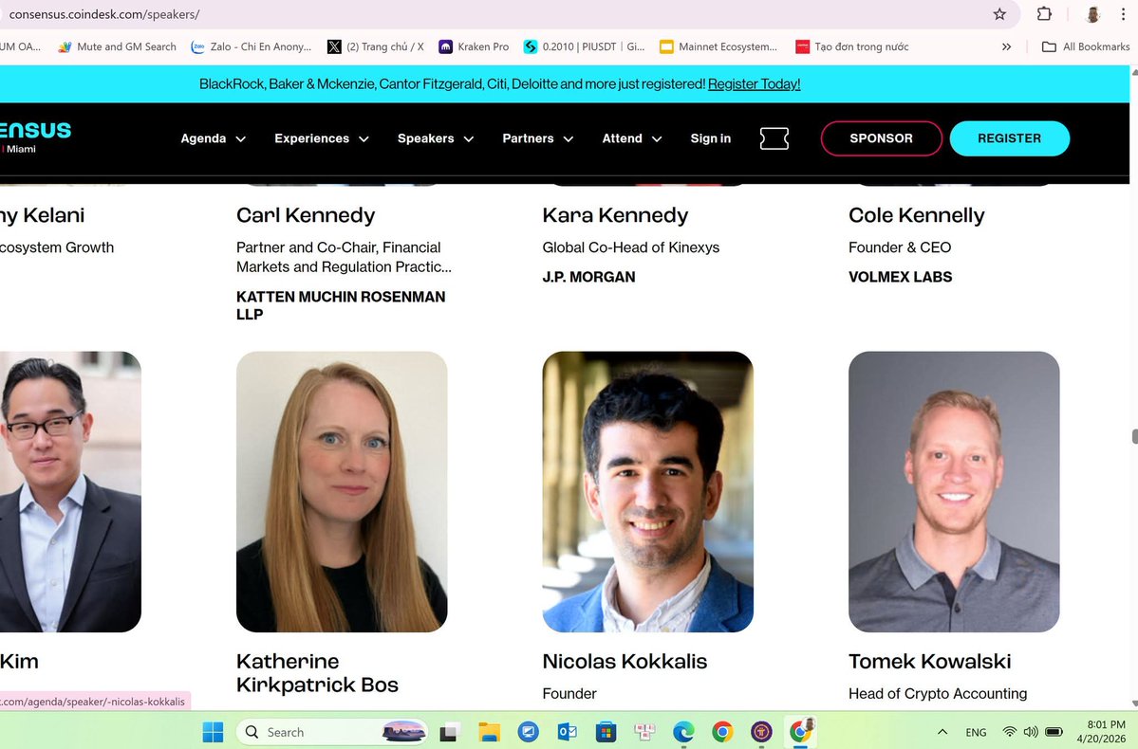
Task: Open Microsoft Edge from the taskbar
Action: pyautogui.click(x=683, y=732)
